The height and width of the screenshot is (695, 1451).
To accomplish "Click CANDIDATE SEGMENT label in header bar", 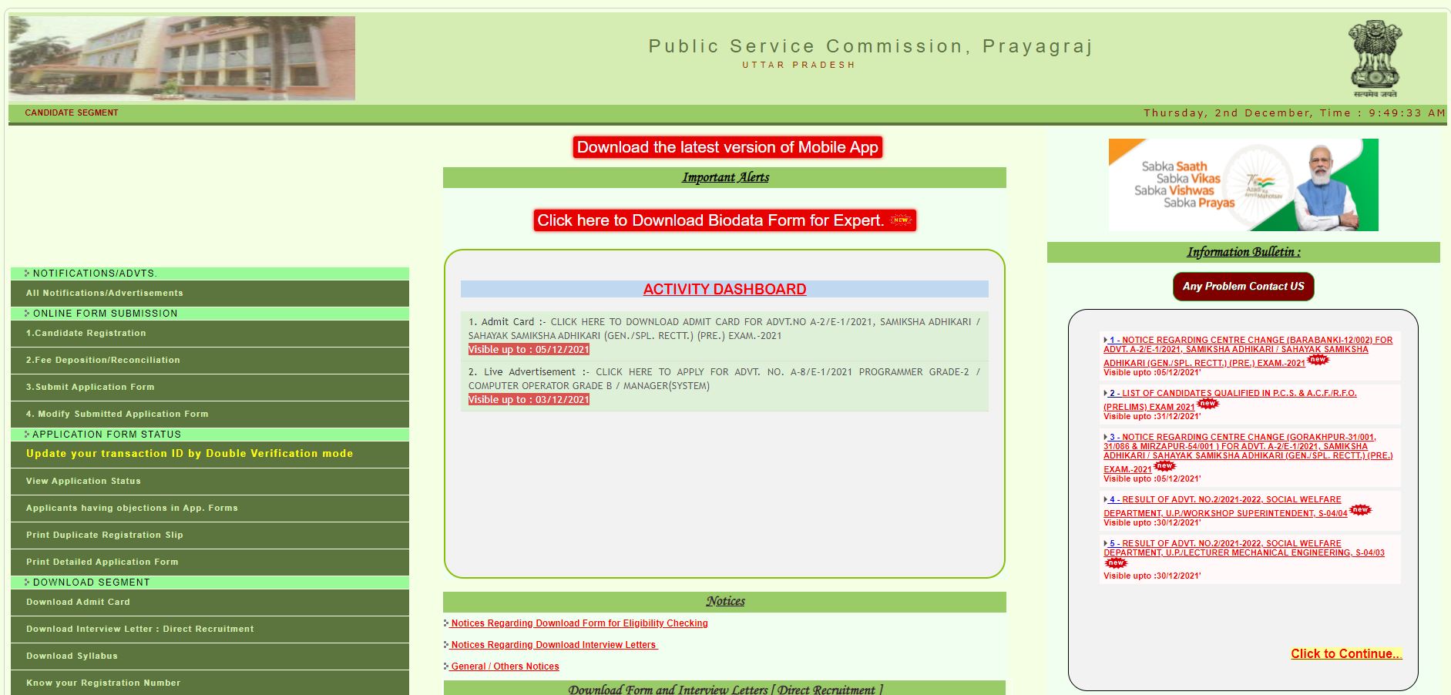I will click(72, 112).
